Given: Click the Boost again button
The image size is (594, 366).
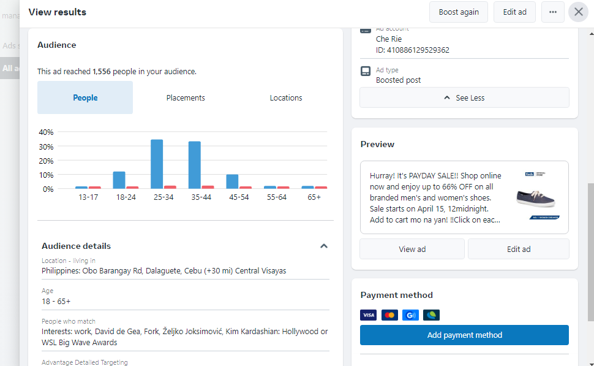Looking at the screenshot, I should pos(459,12).
